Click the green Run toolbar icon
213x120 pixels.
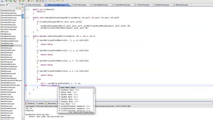[x=10, y=1]
